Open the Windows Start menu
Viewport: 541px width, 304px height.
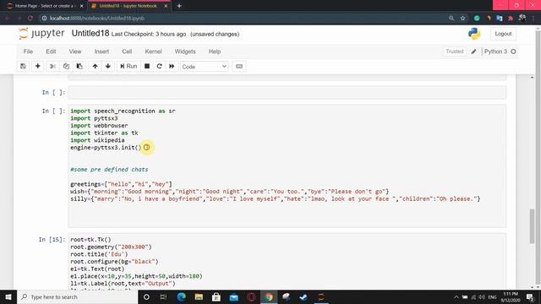tap(8, 296)
